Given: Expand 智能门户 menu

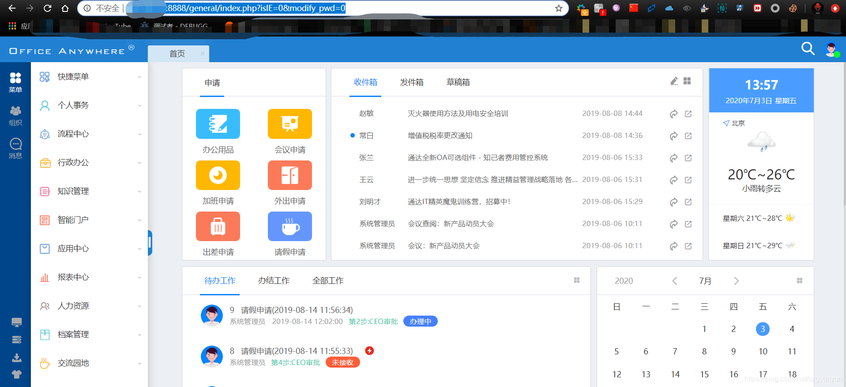Looking at the screenshot, I should point(89,220).
